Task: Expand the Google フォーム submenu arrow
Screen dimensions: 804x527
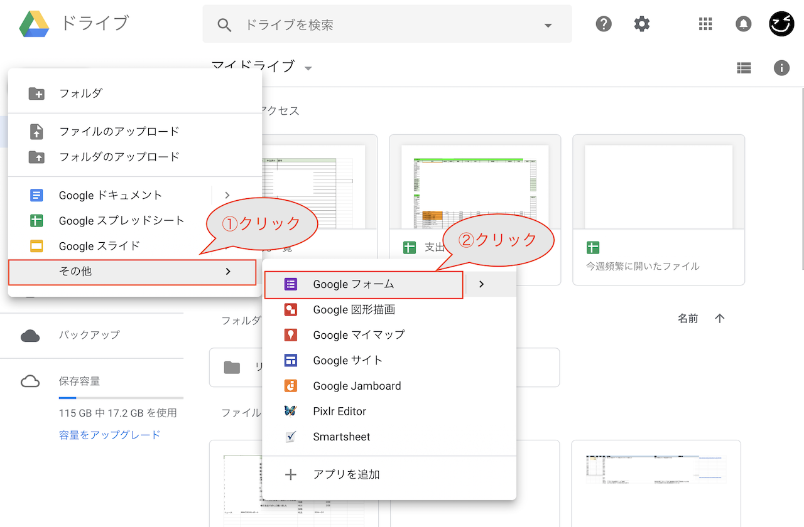Action: point(481,284)
